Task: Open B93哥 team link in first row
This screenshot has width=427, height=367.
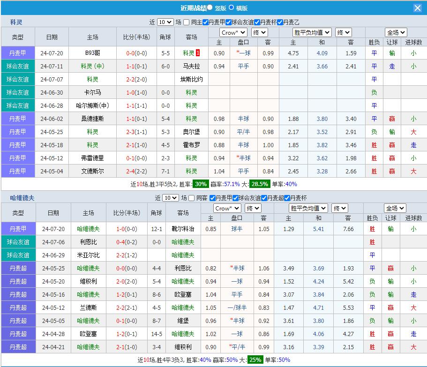Action: pos(93,53)
